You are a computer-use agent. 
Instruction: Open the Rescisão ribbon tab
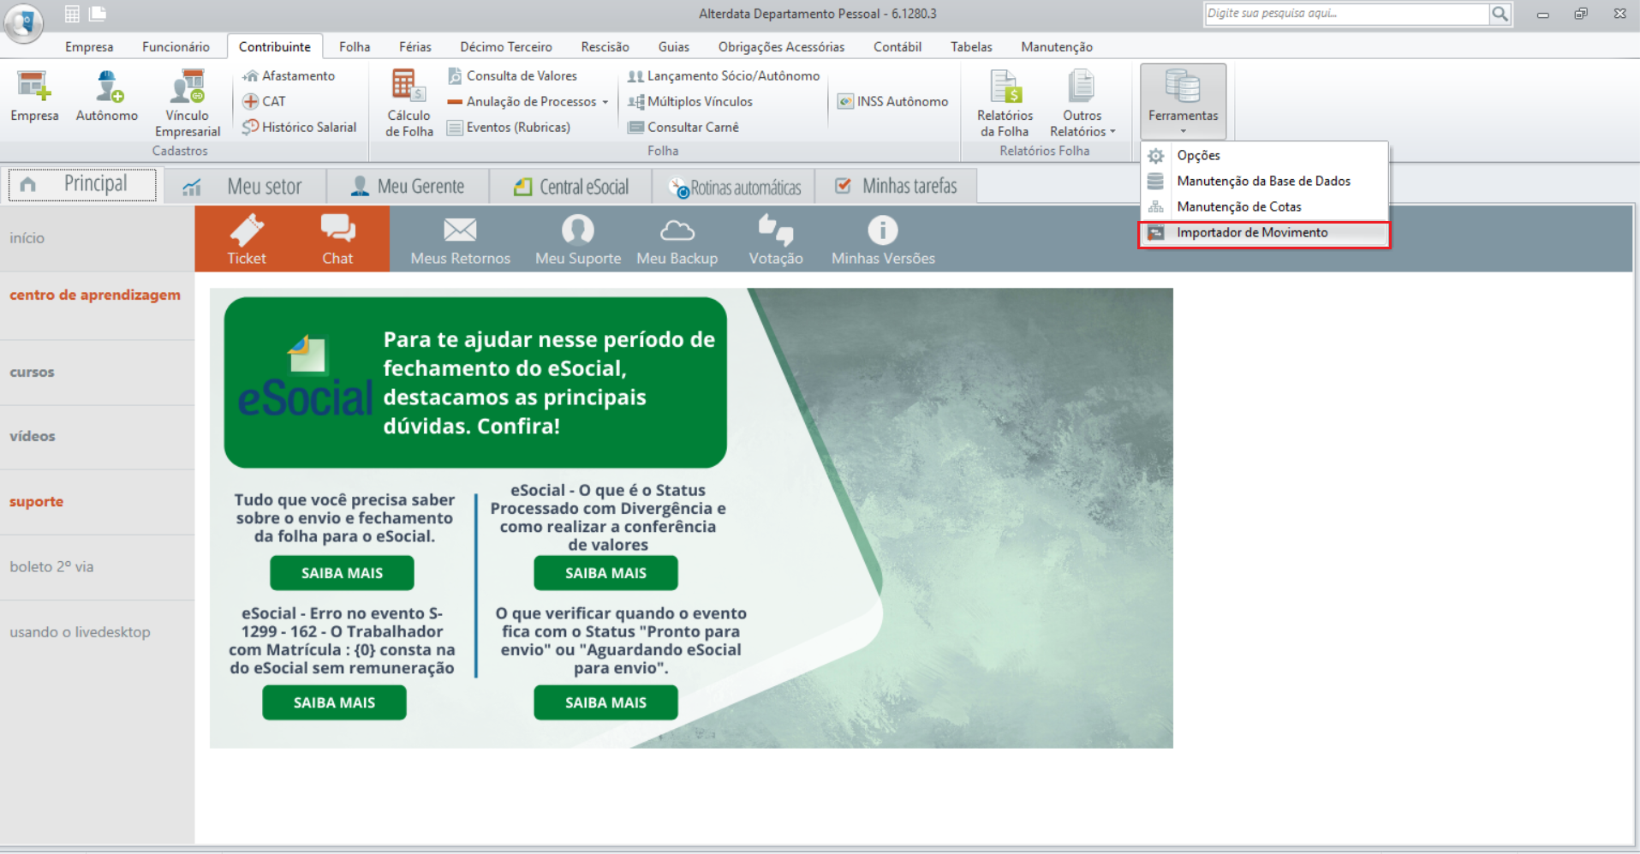(x=605, y=46)
